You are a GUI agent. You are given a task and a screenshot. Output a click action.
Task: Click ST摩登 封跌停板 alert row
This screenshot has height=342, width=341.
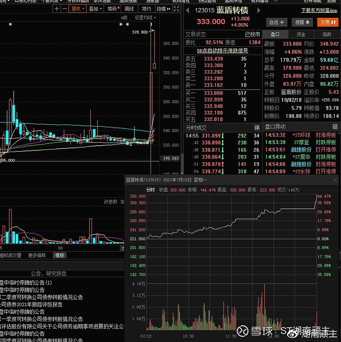pyautogui.click(x=301, y=142)
